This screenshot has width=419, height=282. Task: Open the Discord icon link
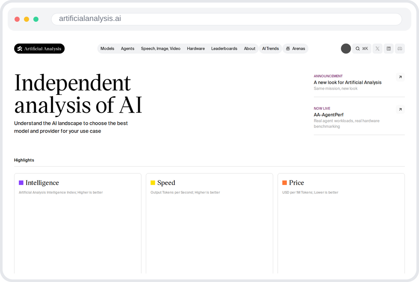pyautogui.click(x=400, y=49)
